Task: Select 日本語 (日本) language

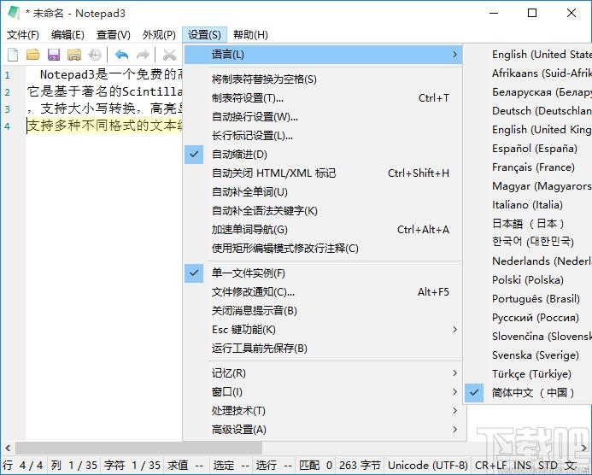Action: 529,224
